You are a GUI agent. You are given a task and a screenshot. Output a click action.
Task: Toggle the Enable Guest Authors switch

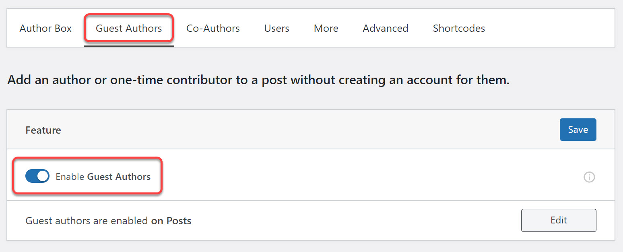(x=37, y=176)
